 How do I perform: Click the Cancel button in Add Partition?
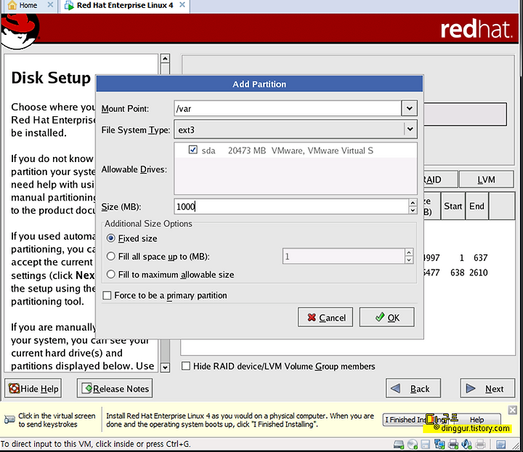pyautogui.click(x=325, y=318)
